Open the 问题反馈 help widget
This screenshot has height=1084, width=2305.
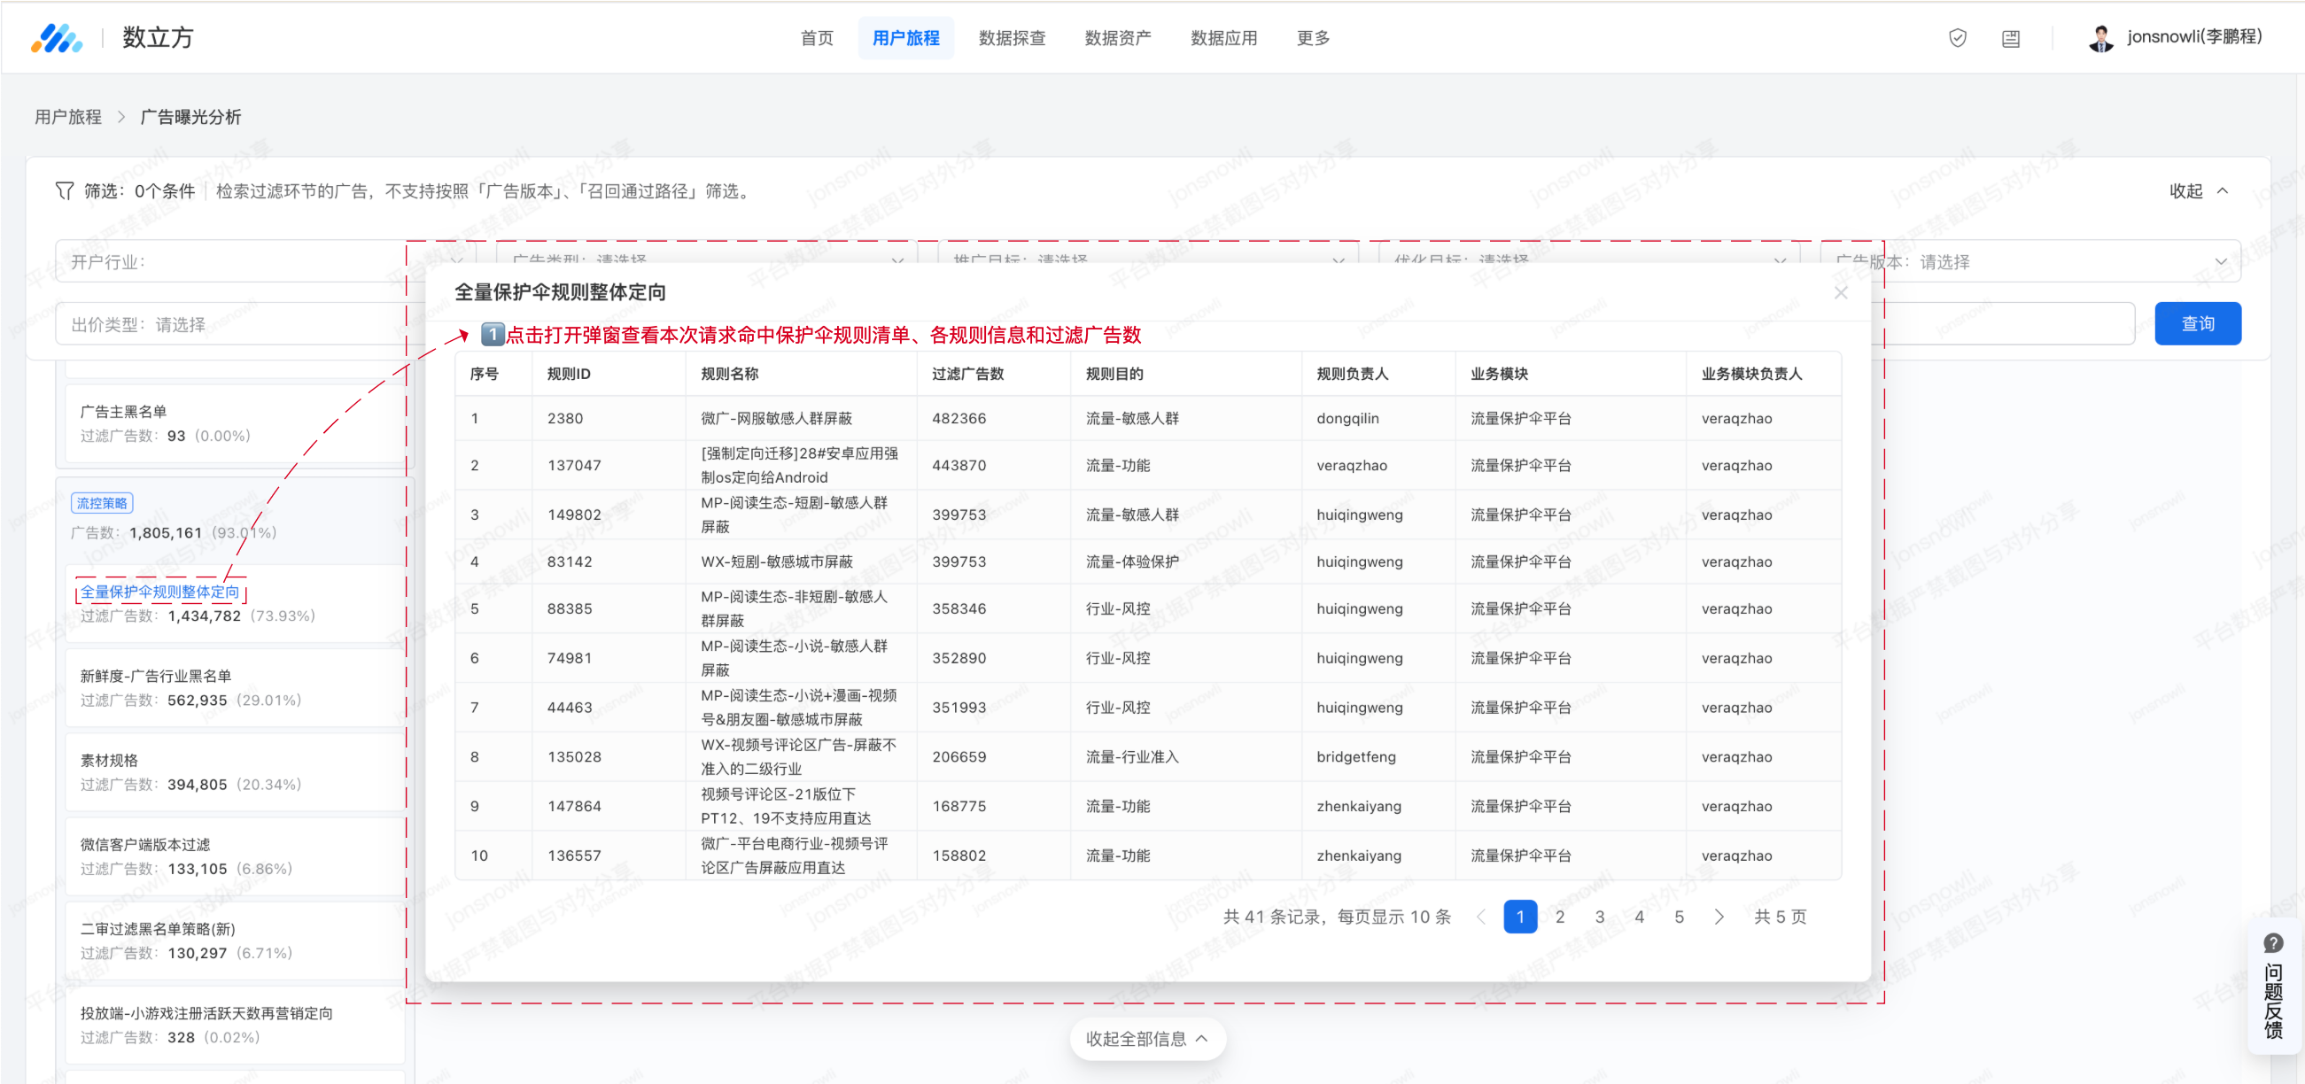[x=2273, y=989]
